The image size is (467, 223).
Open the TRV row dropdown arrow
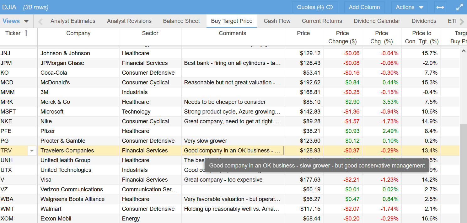[x=32, y=151]
